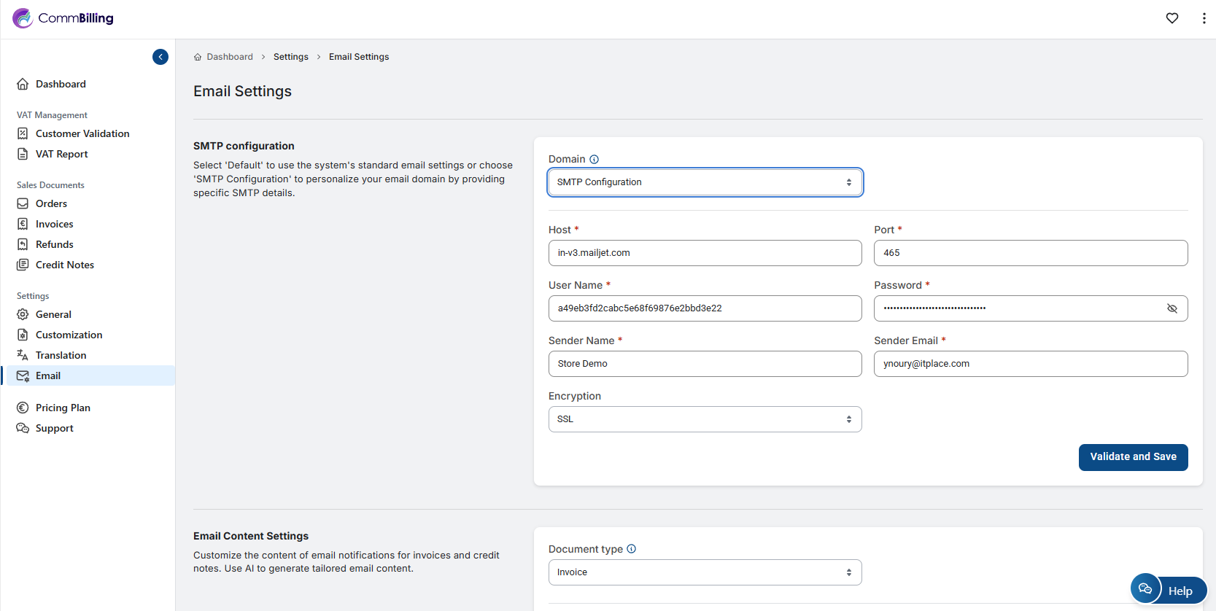Open the Document type dropdown
The width and height of the screenshot is (1216, 611).
point(705,572)
